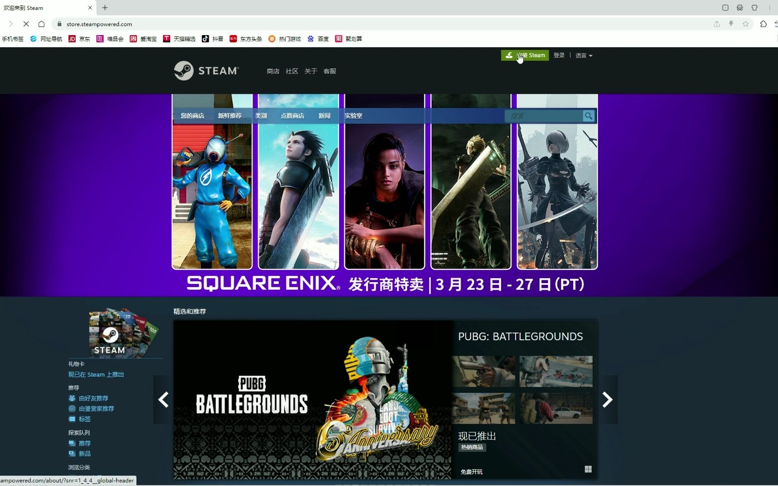Select the 您的商店 store tab
This screenshot has width=778, height=486.
click(192, 116)
